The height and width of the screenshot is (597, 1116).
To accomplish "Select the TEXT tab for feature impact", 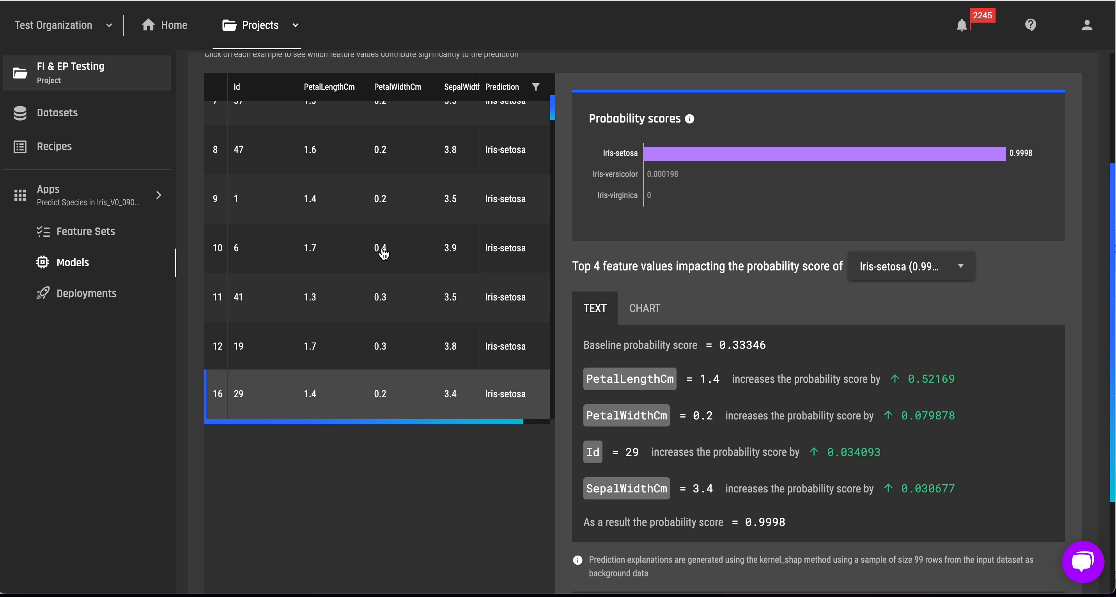I will [594, 308].
